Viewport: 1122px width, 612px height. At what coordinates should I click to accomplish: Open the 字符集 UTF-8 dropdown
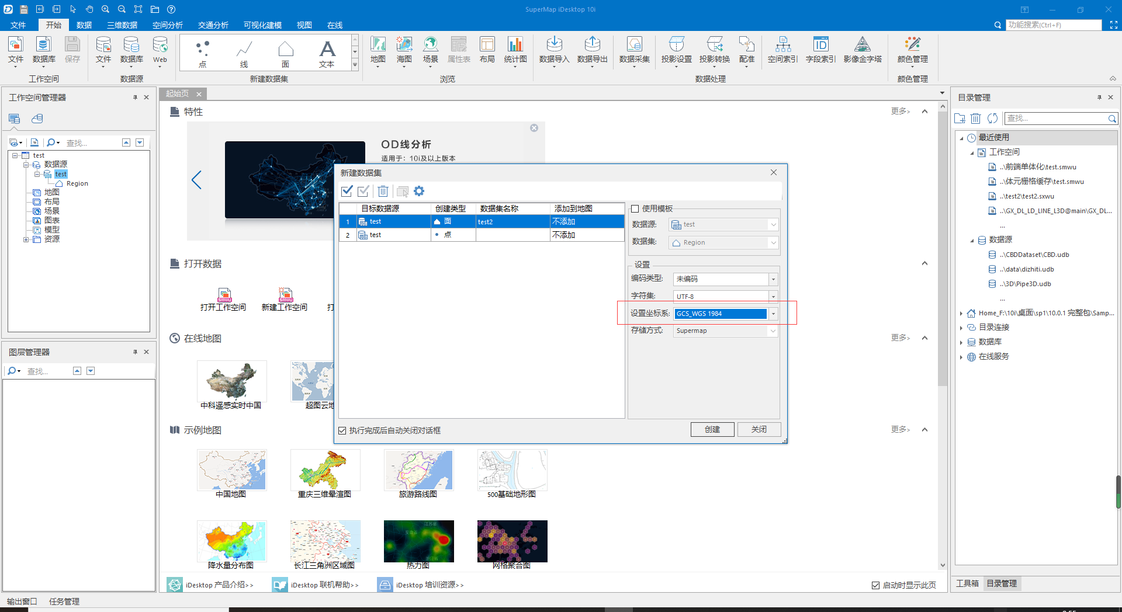coord(773,296)
